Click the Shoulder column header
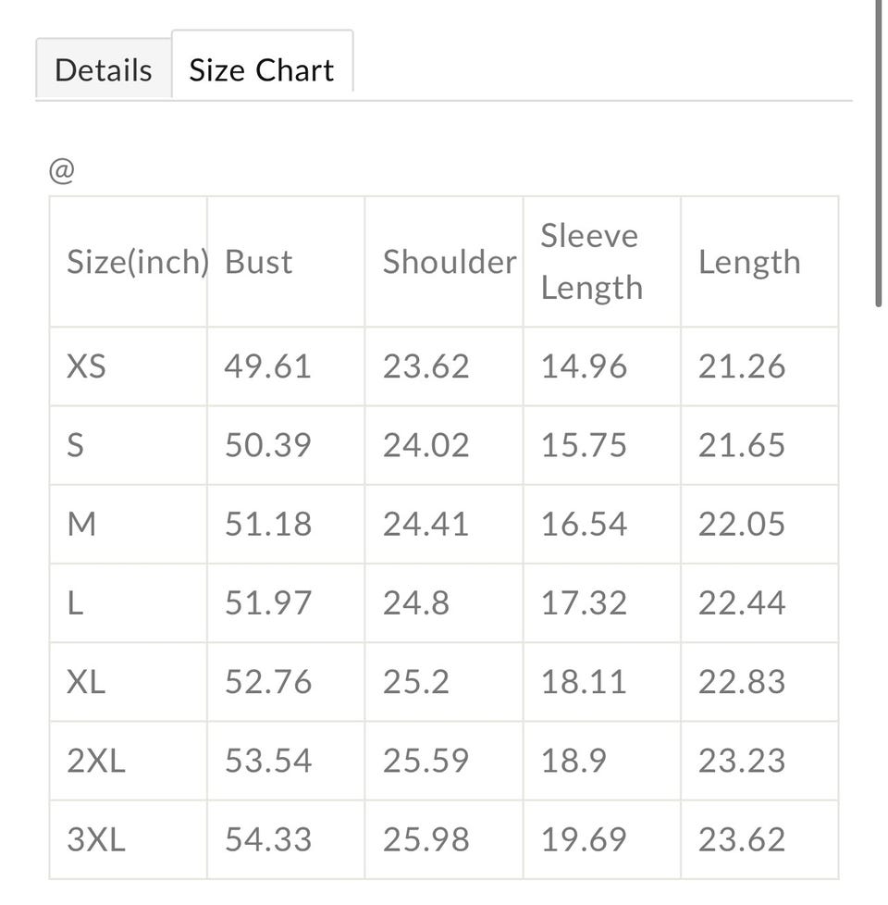The height and width of the screenshot is (905, 888). coord(449,262)
